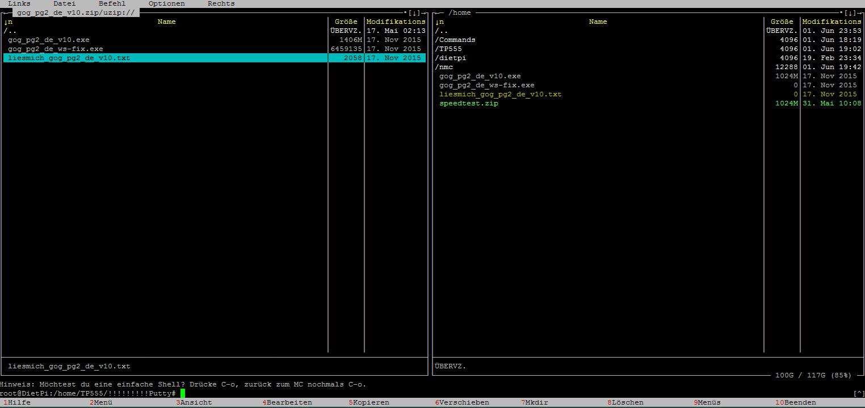Image resolution: width=865 pixels, height=408 pixels.
Task: Click the 12288 size of /nmc
Action: [787, 67]
